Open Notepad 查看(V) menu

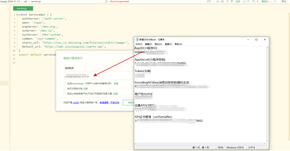click(168, 44)
